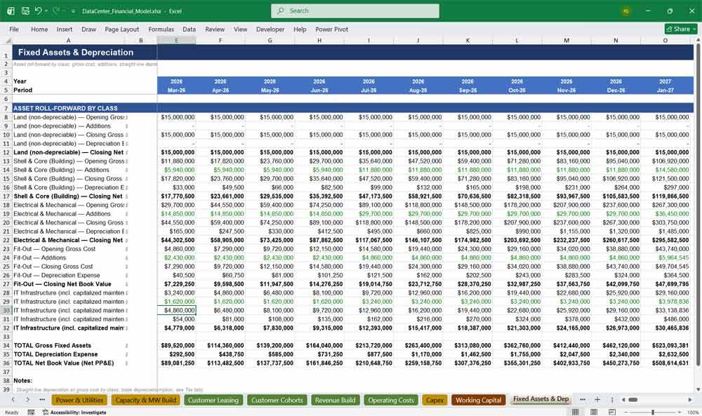Image resolution: width=702 pixels, height=416 pixels.
Task: Switch to Operating Costs sheet
Action: 391,400
